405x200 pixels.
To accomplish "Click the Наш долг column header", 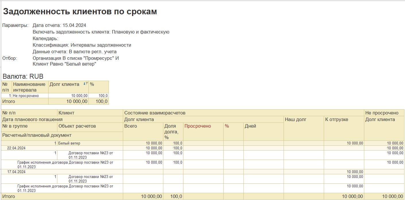I will coord(304,128).
